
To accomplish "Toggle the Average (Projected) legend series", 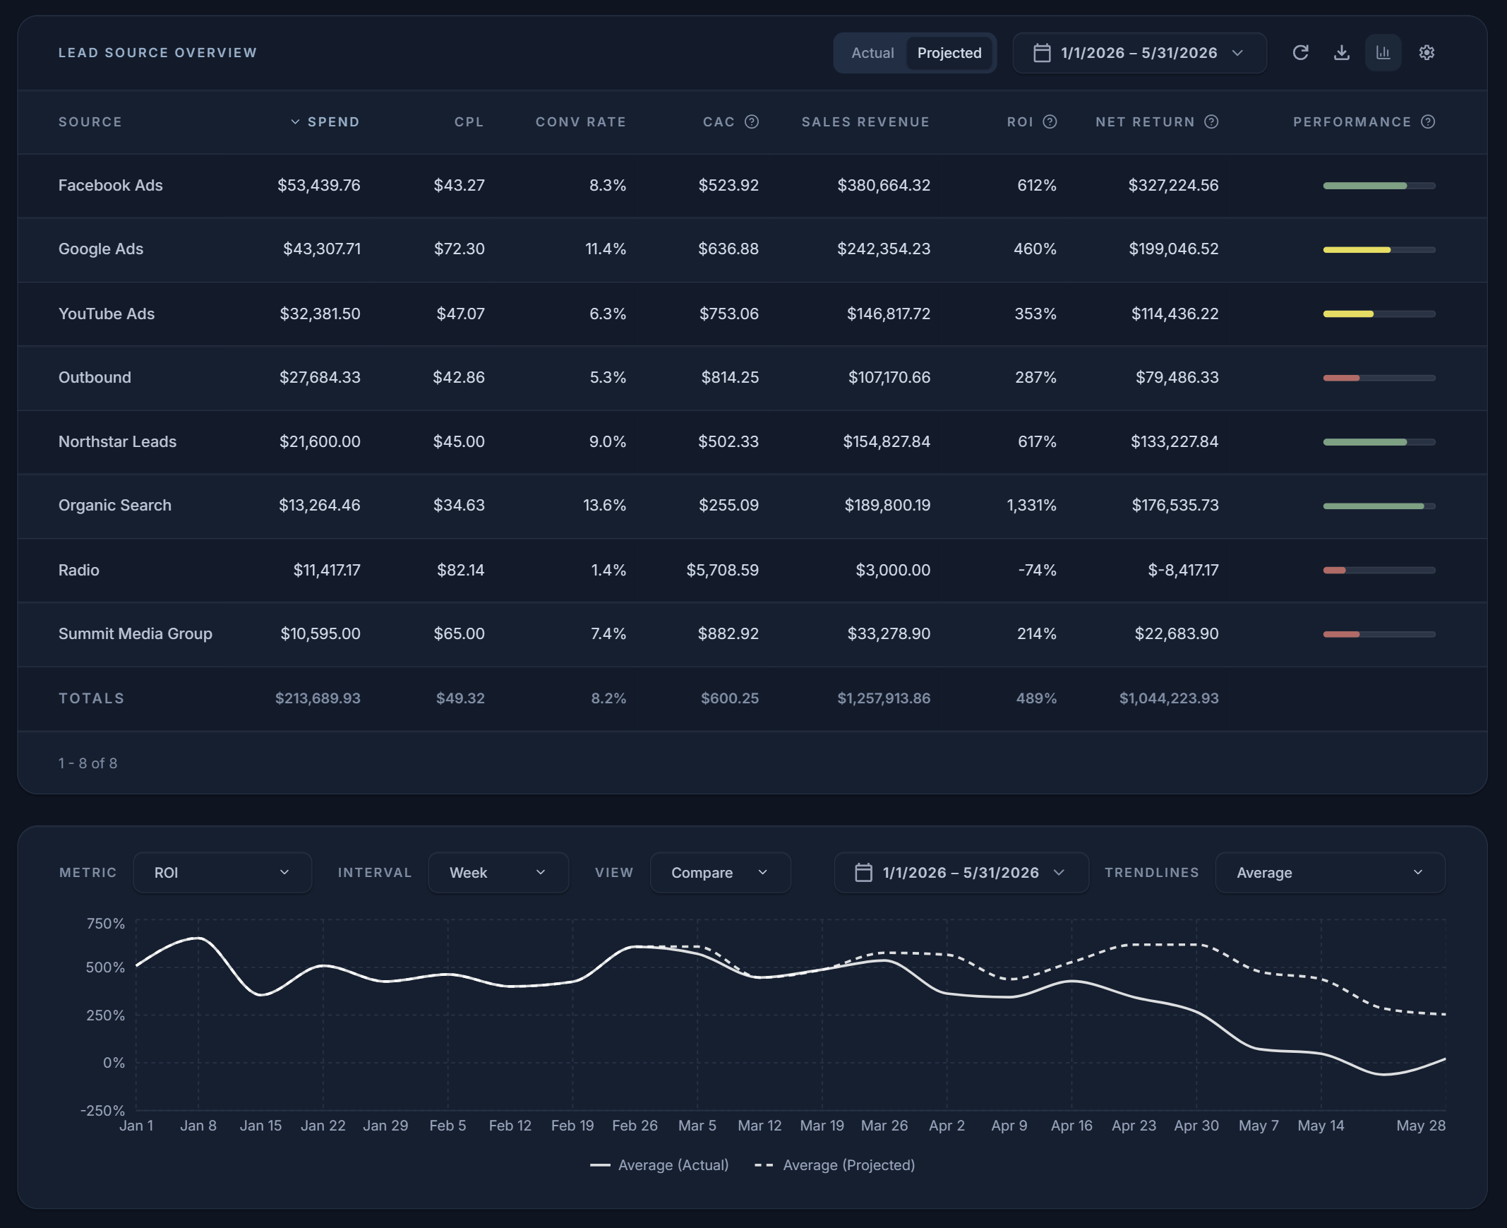I will tap(834, 1164).
